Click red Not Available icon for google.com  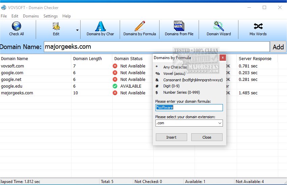(x=115, y=73)
